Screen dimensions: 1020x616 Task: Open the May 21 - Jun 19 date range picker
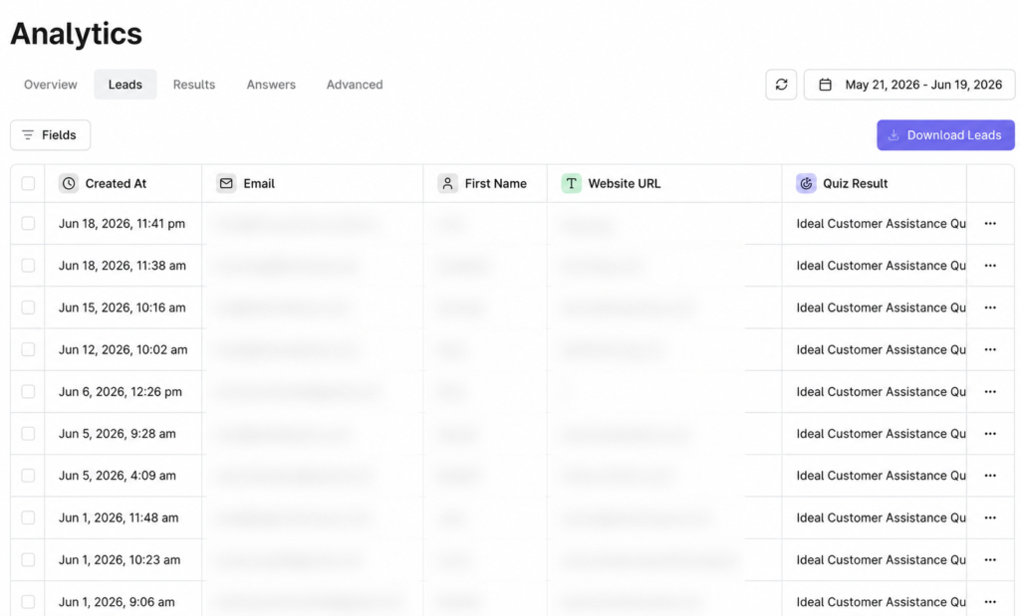coord(909,85)
